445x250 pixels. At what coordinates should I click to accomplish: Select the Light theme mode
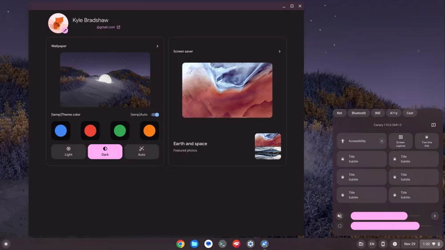(x=69, y=152)
